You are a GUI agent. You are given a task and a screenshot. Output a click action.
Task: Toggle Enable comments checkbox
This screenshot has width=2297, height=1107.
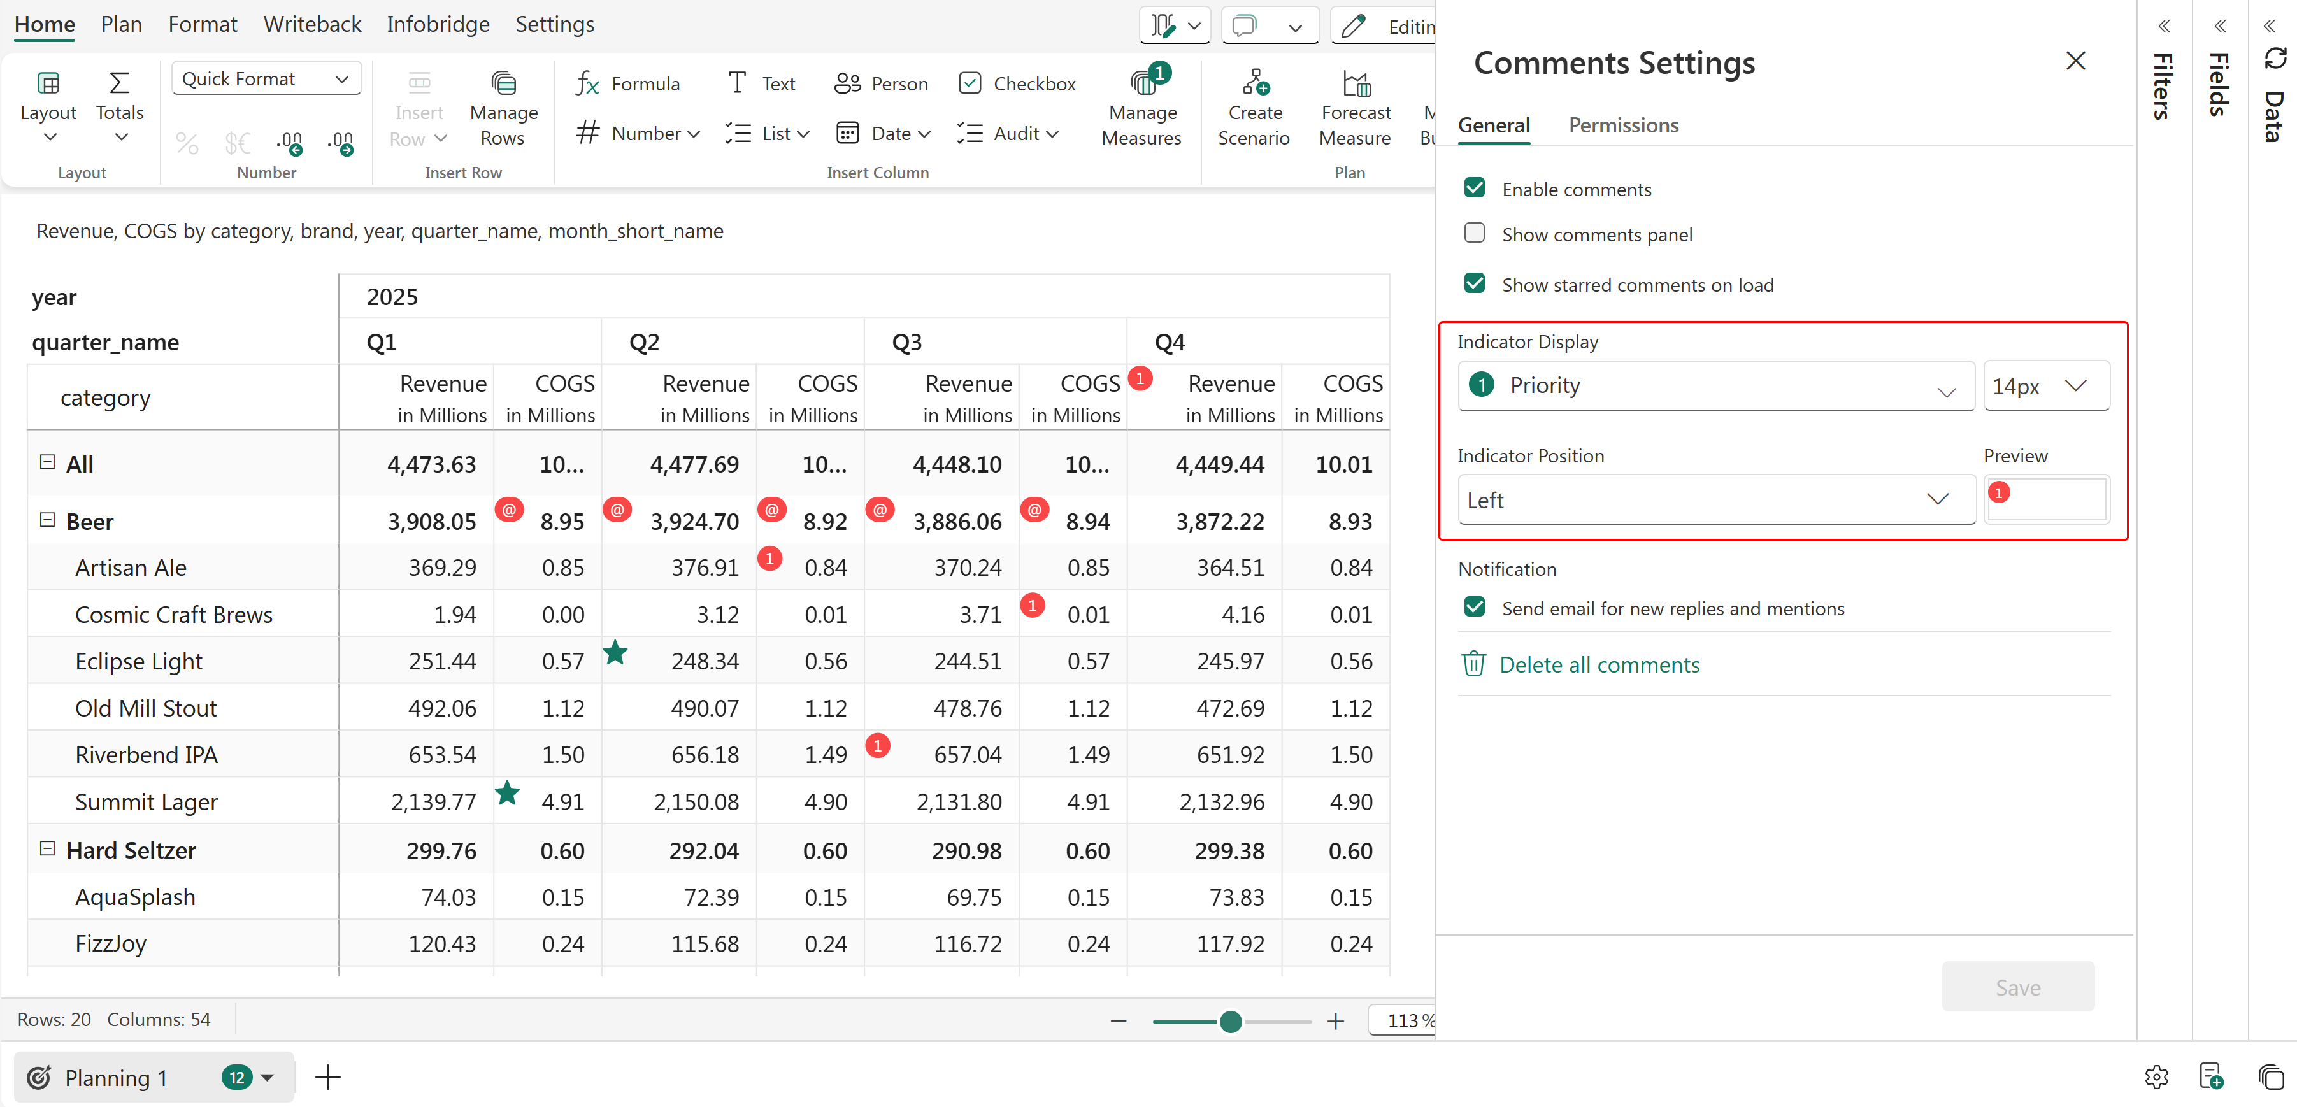pos(1475,188)
